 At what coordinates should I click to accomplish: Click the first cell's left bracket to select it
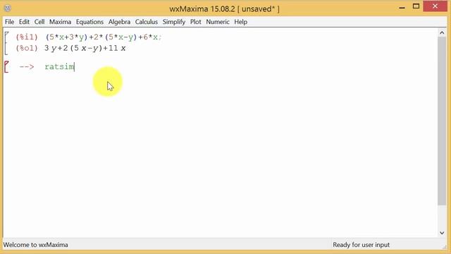click(6, 43)
